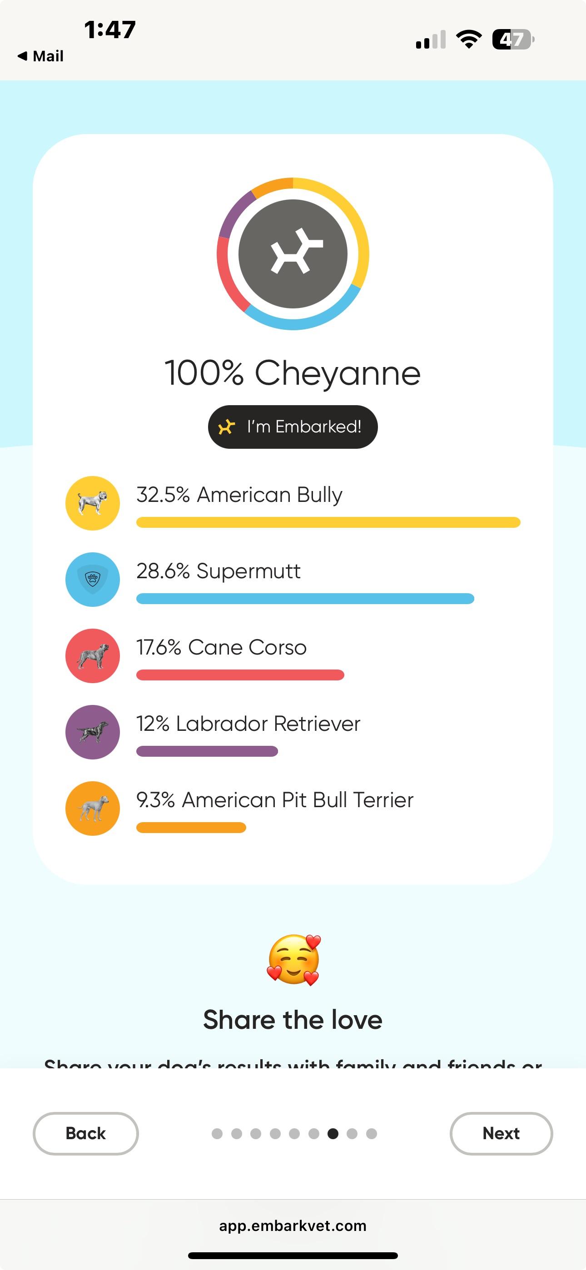Screen dimensions: 586x1270
Task: Tap the Embark logo profile picture
Action: [293, 254]
